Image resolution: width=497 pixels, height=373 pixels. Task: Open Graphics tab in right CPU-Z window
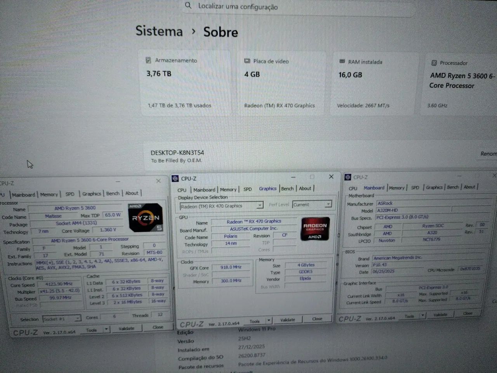434,187
